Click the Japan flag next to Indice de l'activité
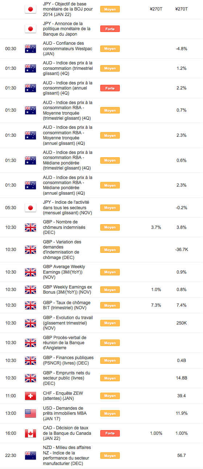Image resolution: width=203 pixels, height=469 pixels. [30, 208]
